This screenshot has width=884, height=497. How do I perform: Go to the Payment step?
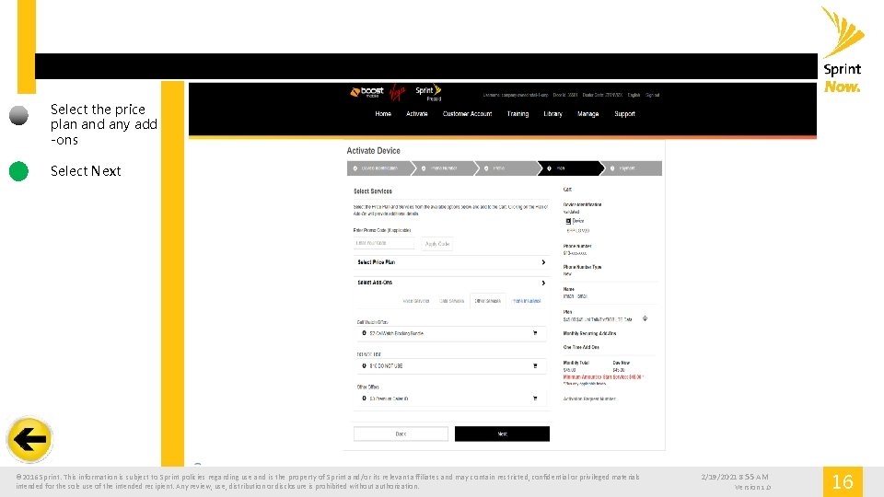(x=634, y=168)
